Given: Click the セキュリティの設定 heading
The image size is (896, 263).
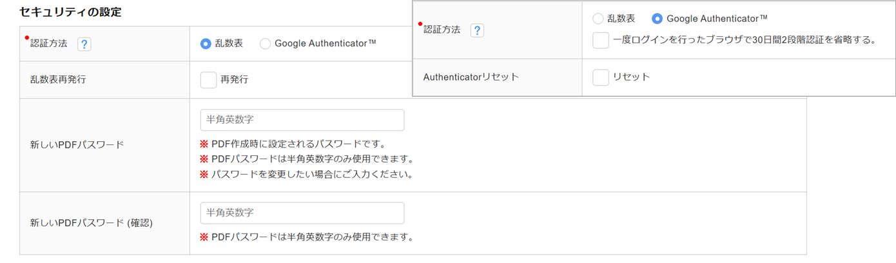Looking at the screenshot, I should [x=70, y=12].
